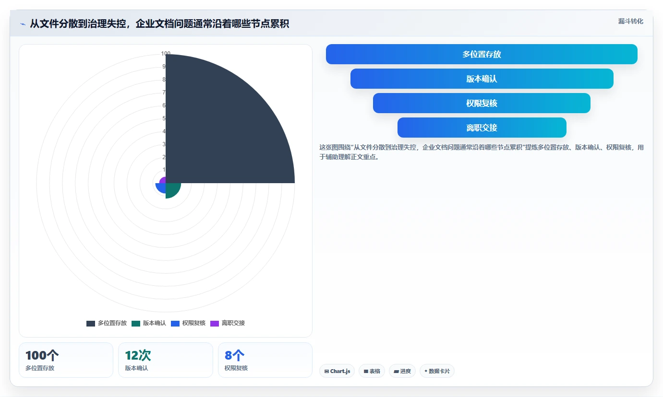
Task: Select the Chart.js tag chip
Action: pos(337,371)
